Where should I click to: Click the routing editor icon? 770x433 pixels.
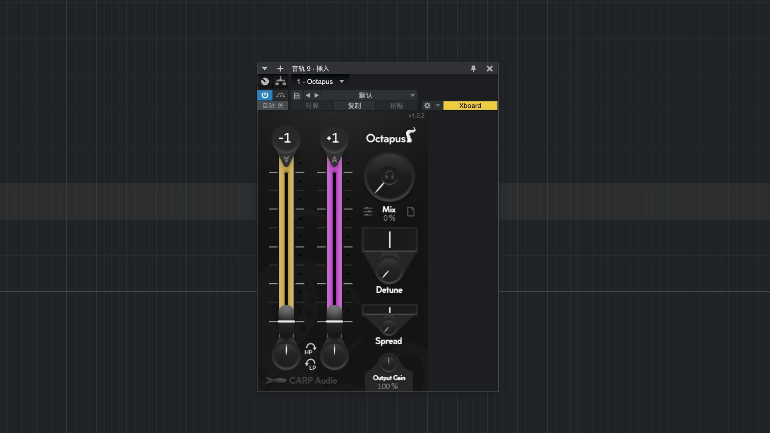pos(280,81)
